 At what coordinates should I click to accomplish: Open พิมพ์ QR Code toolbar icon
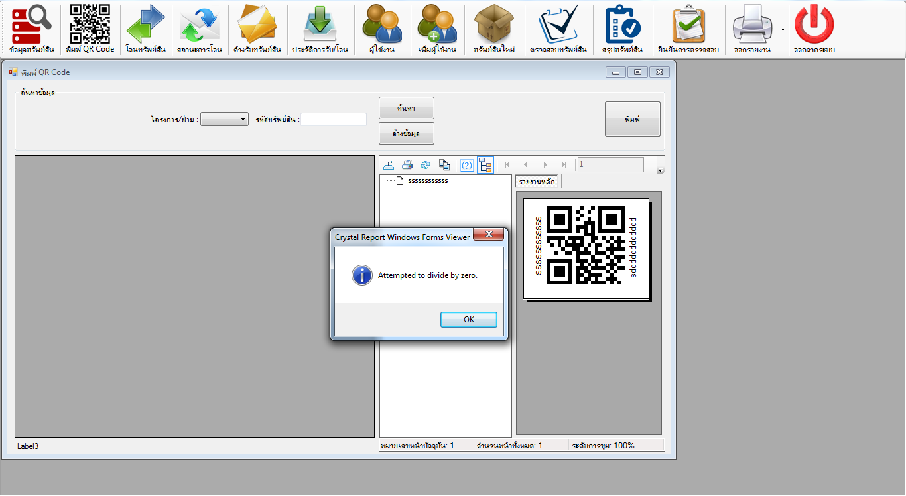pyautogui.click(x=90, y=30)
